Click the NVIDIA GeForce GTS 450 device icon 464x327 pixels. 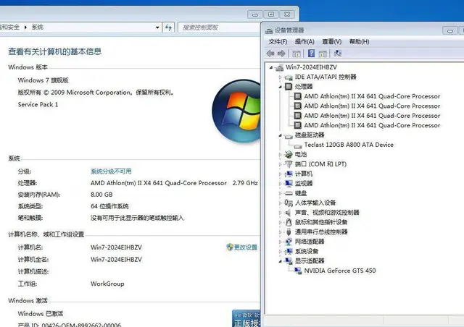tap(298, 271)
